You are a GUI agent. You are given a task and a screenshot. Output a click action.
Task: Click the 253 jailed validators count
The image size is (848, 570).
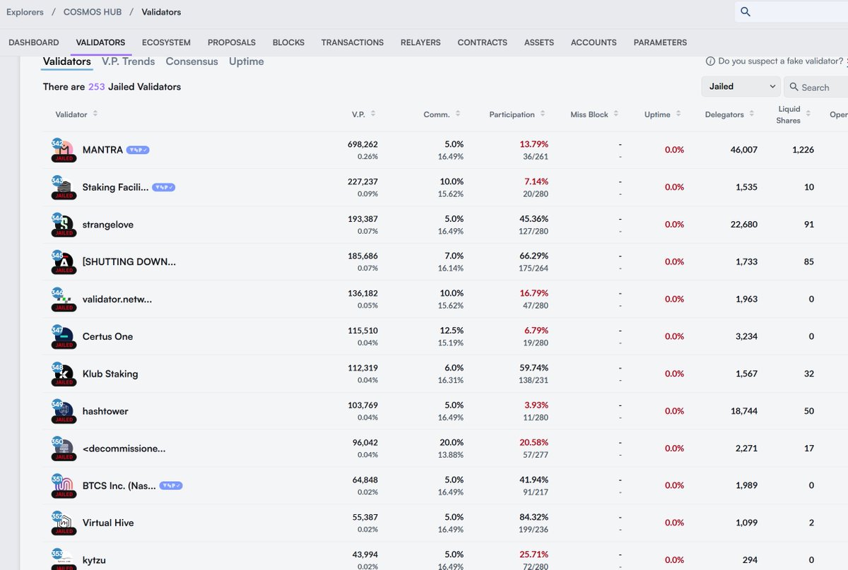click(97, 87)
